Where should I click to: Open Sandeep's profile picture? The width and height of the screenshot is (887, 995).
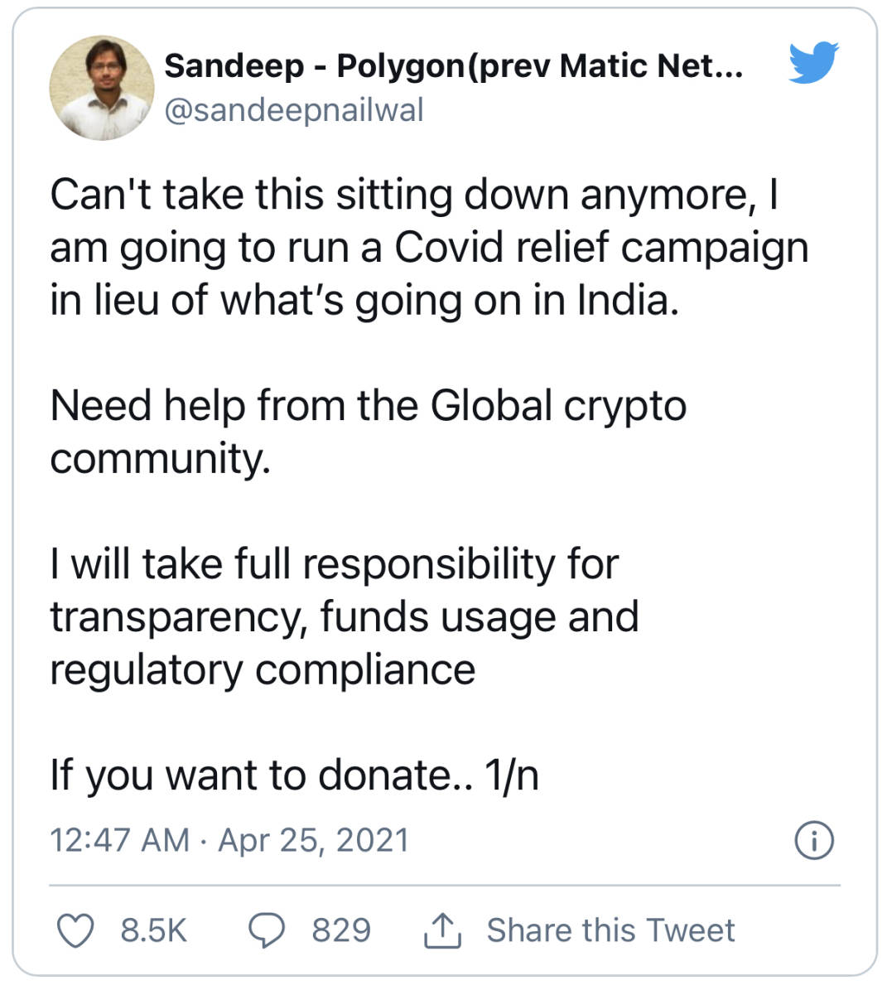pyautogui.click(x=102, y=88)
